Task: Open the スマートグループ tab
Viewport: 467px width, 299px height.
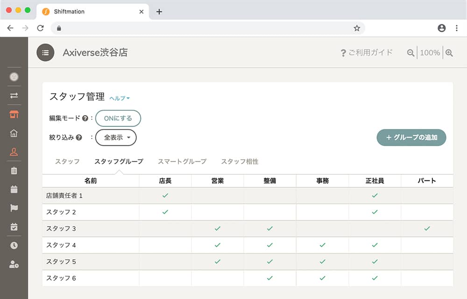Action: tap(182, 161)
